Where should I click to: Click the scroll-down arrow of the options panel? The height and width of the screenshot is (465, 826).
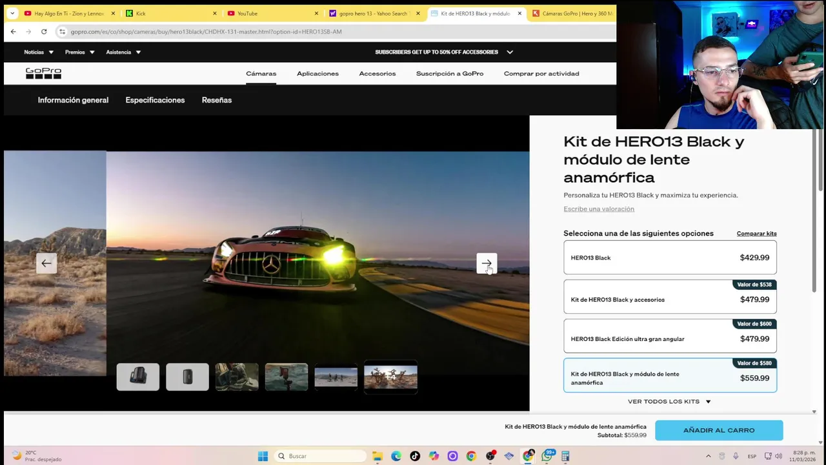pyautogui.click(x=814, y=411)
